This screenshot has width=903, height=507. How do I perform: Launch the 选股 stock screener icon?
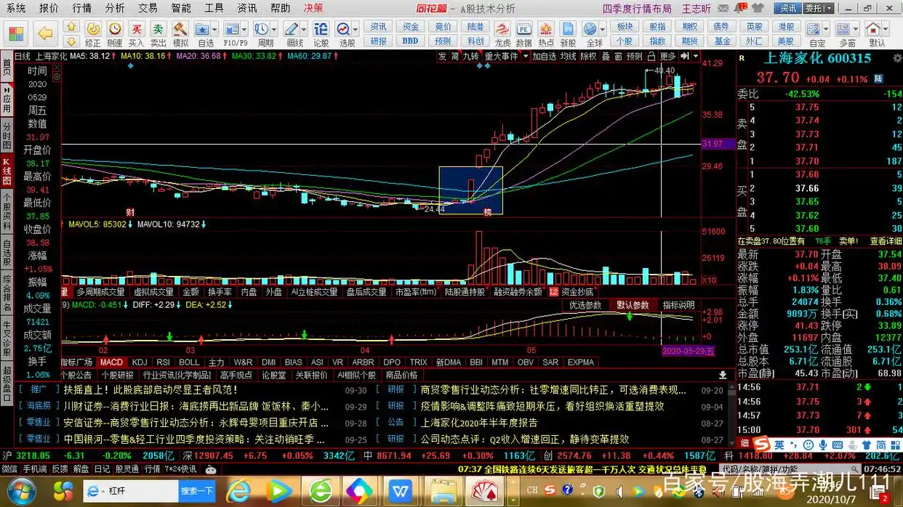[x=343, y=29]
